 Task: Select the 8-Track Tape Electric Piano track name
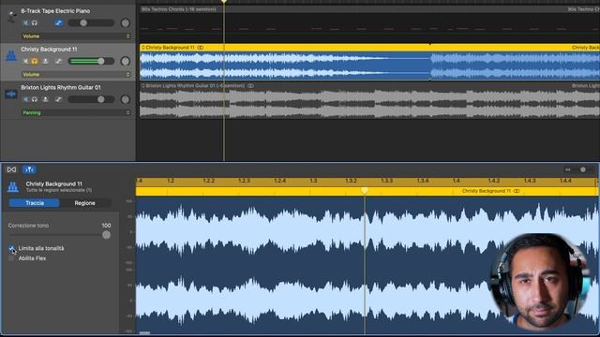pos(55,11)
